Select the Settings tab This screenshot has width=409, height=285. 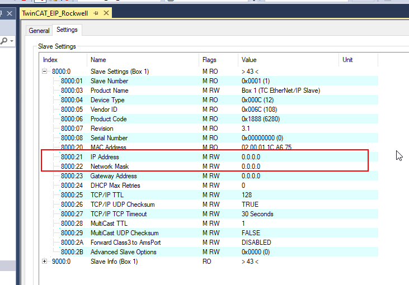[67, 30]
